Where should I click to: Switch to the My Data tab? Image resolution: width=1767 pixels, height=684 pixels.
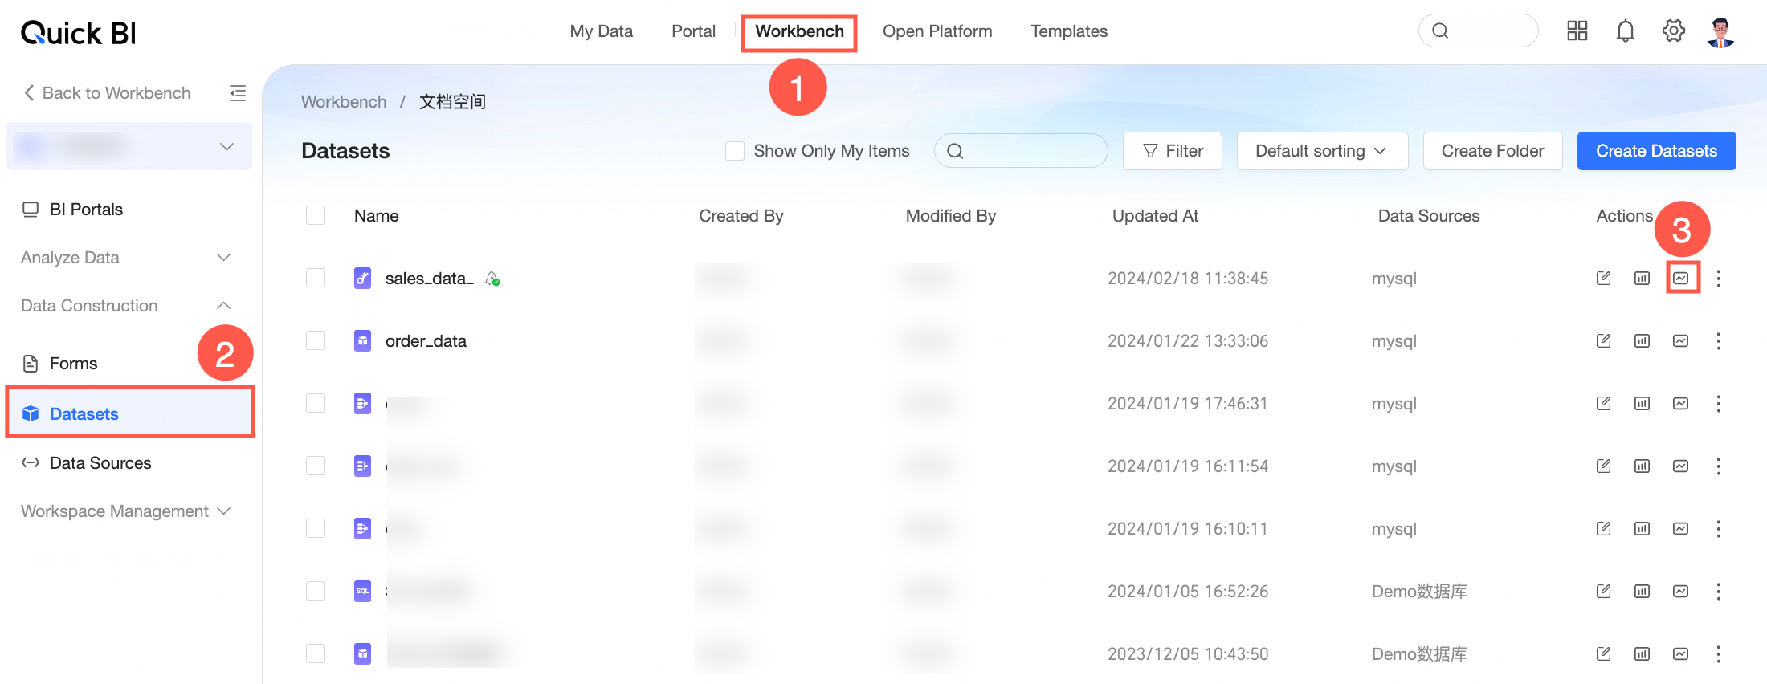[602, 31]
